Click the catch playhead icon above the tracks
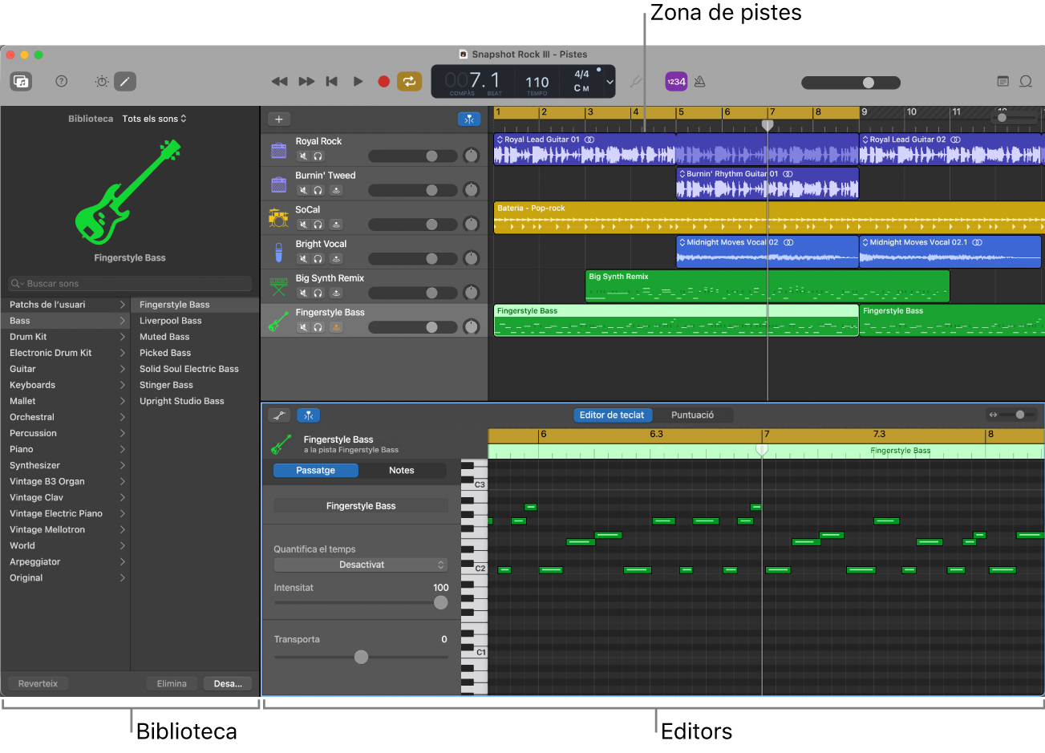Viewport: 1045px width, 753px height. (469, 118)
